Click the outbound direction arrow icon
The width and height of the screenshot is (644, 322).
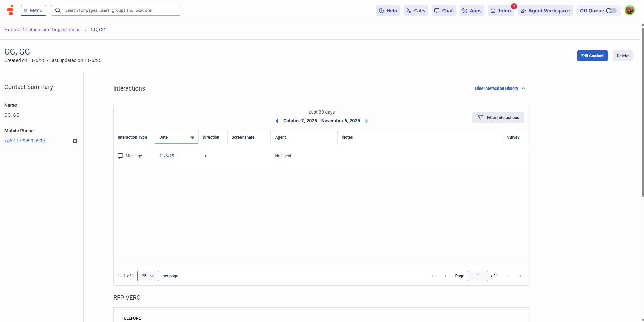click(x=205, y=156)
